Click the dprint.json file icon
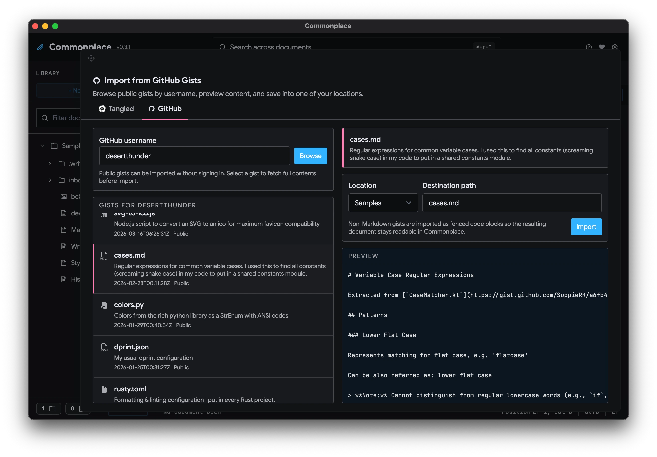The image size is (657, 457). pos(104,347)
